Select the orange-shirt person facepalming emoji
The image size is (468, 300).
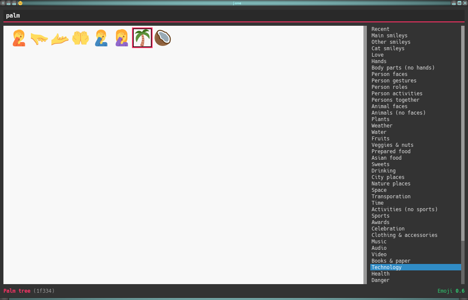pos(19,38)
